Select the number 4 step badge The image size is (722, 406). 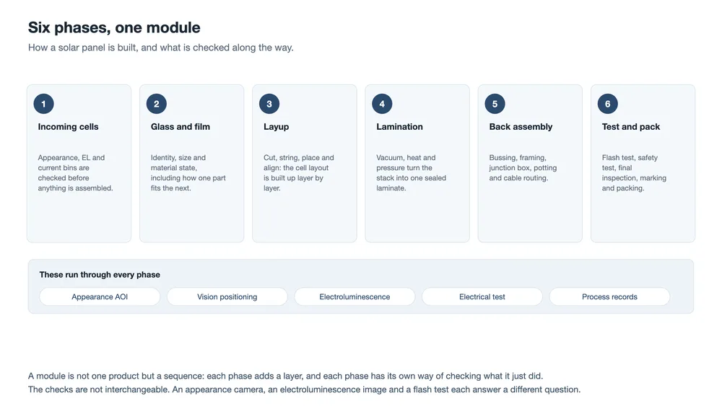382,104
